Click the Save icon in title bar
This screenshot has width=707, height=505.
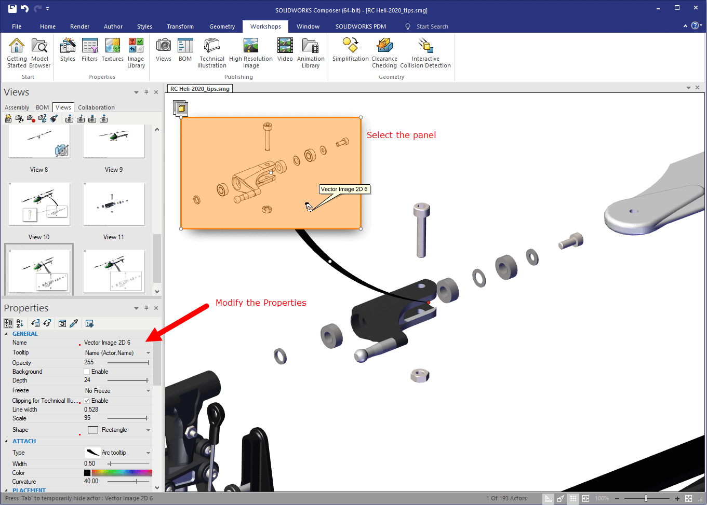click(12, 8)
